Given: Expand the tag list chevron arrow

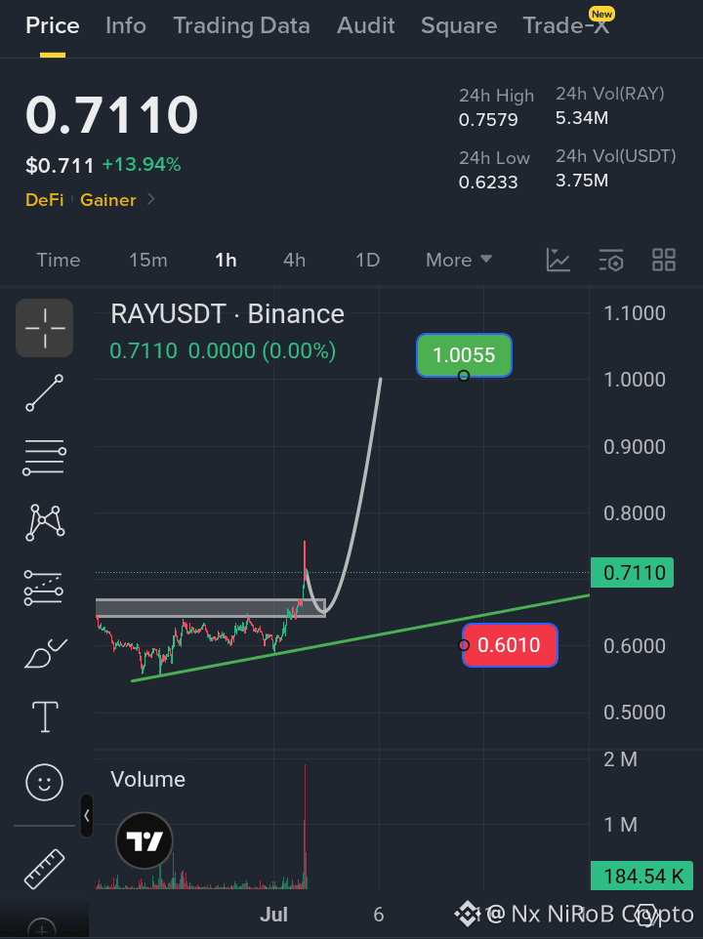Looking at the screenshot, I should (x=151, y=199).
